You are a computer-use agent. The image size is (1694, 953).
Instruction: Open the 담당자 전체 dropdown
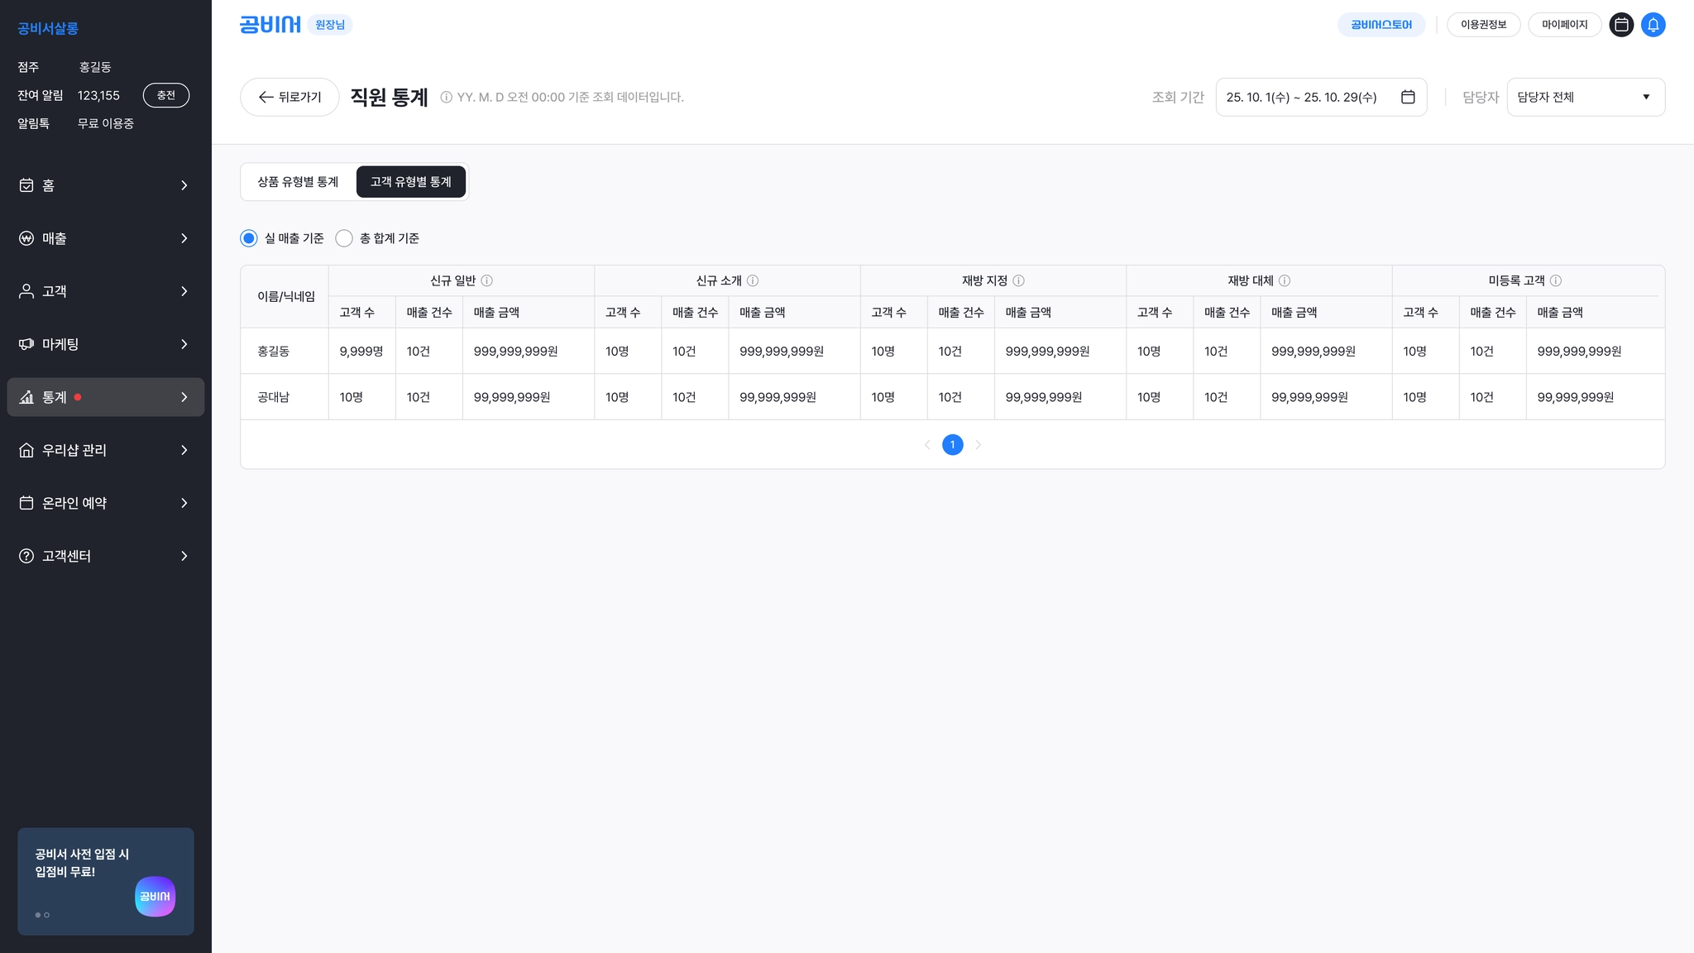1585,97
